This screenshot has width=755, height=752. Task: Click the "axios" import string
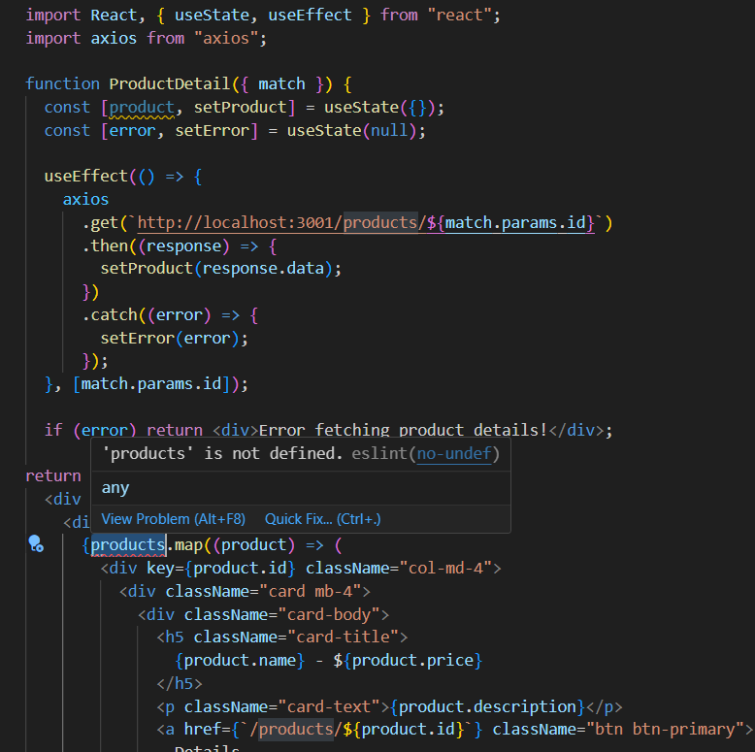point(226,38)
